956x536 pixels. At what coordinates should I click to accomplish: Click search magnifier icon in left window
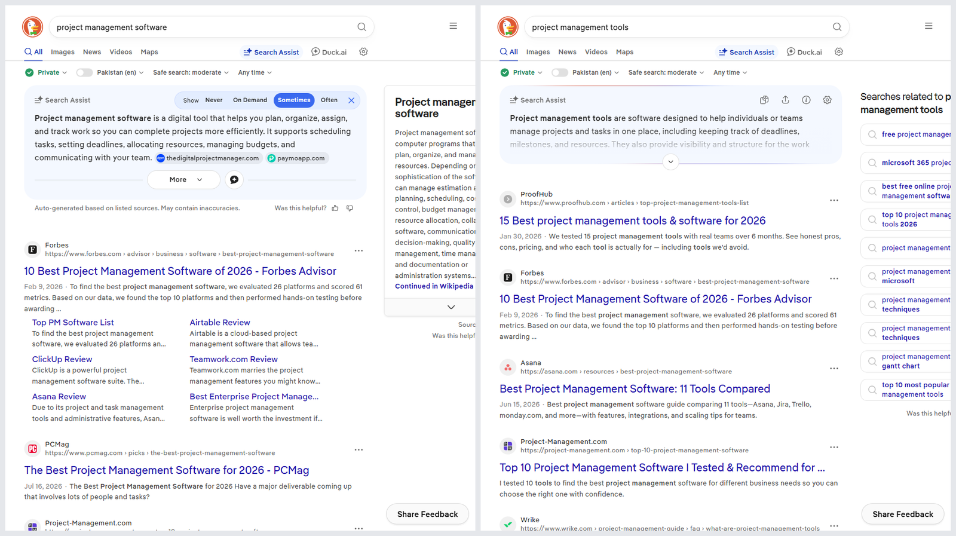361,27
